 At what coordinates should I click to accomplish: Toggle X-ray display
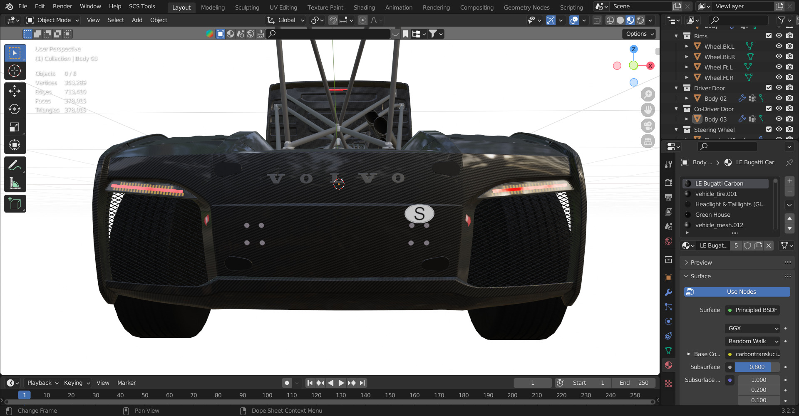pyautogui.click(x=597, y=20)
